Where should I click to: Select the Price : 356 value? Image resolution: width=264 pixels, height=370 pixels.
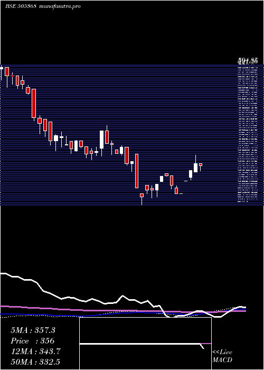click(x=33, y=341)
